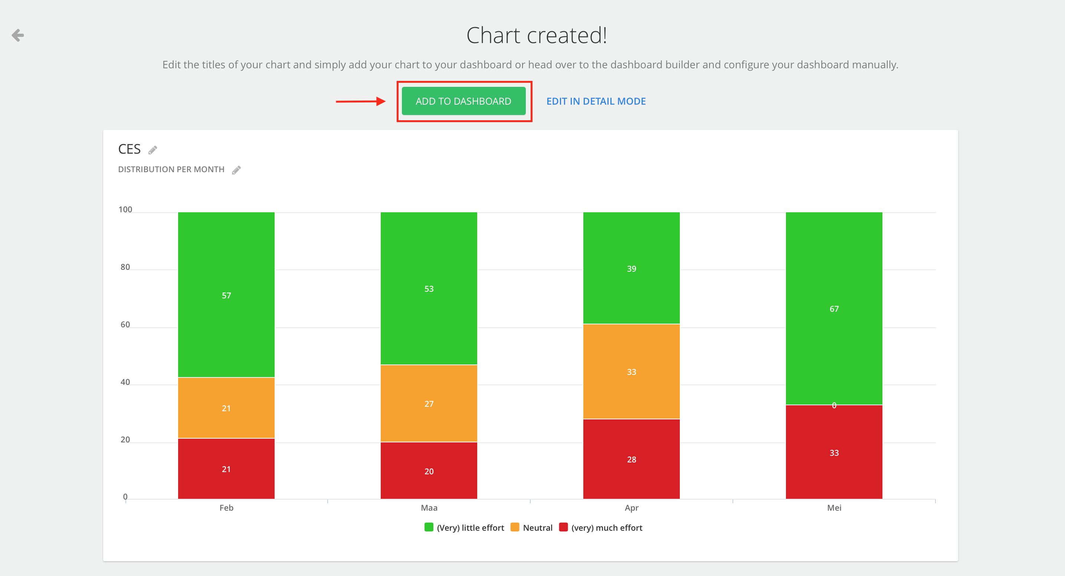Click the back arrow to return
The width and height of the screenshot is (1065, 576).
click(18, 36)
